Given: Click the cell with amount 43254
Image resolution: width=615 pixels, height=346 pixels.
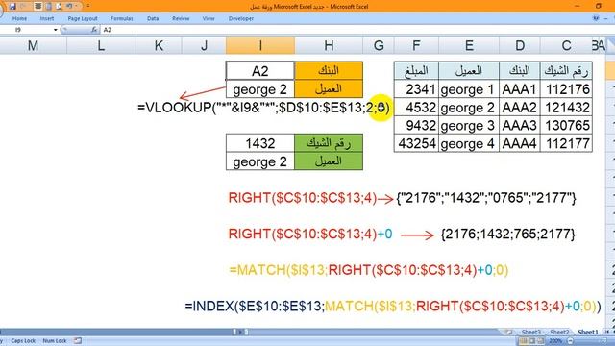Looking at the screenshot, I should (x=416, y=143).
